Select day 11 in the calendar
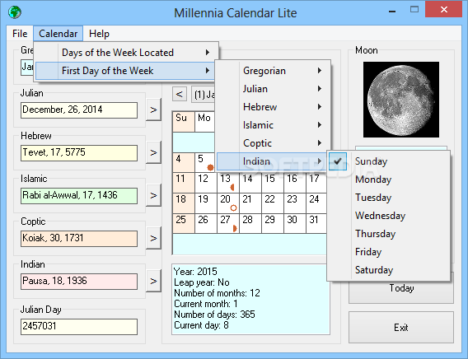 pyautogui.click(x=184, y=183)
